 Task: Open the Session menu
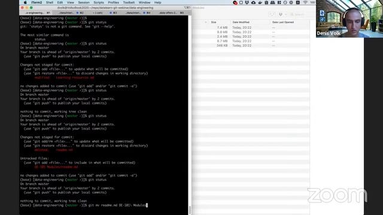(84, 2)
